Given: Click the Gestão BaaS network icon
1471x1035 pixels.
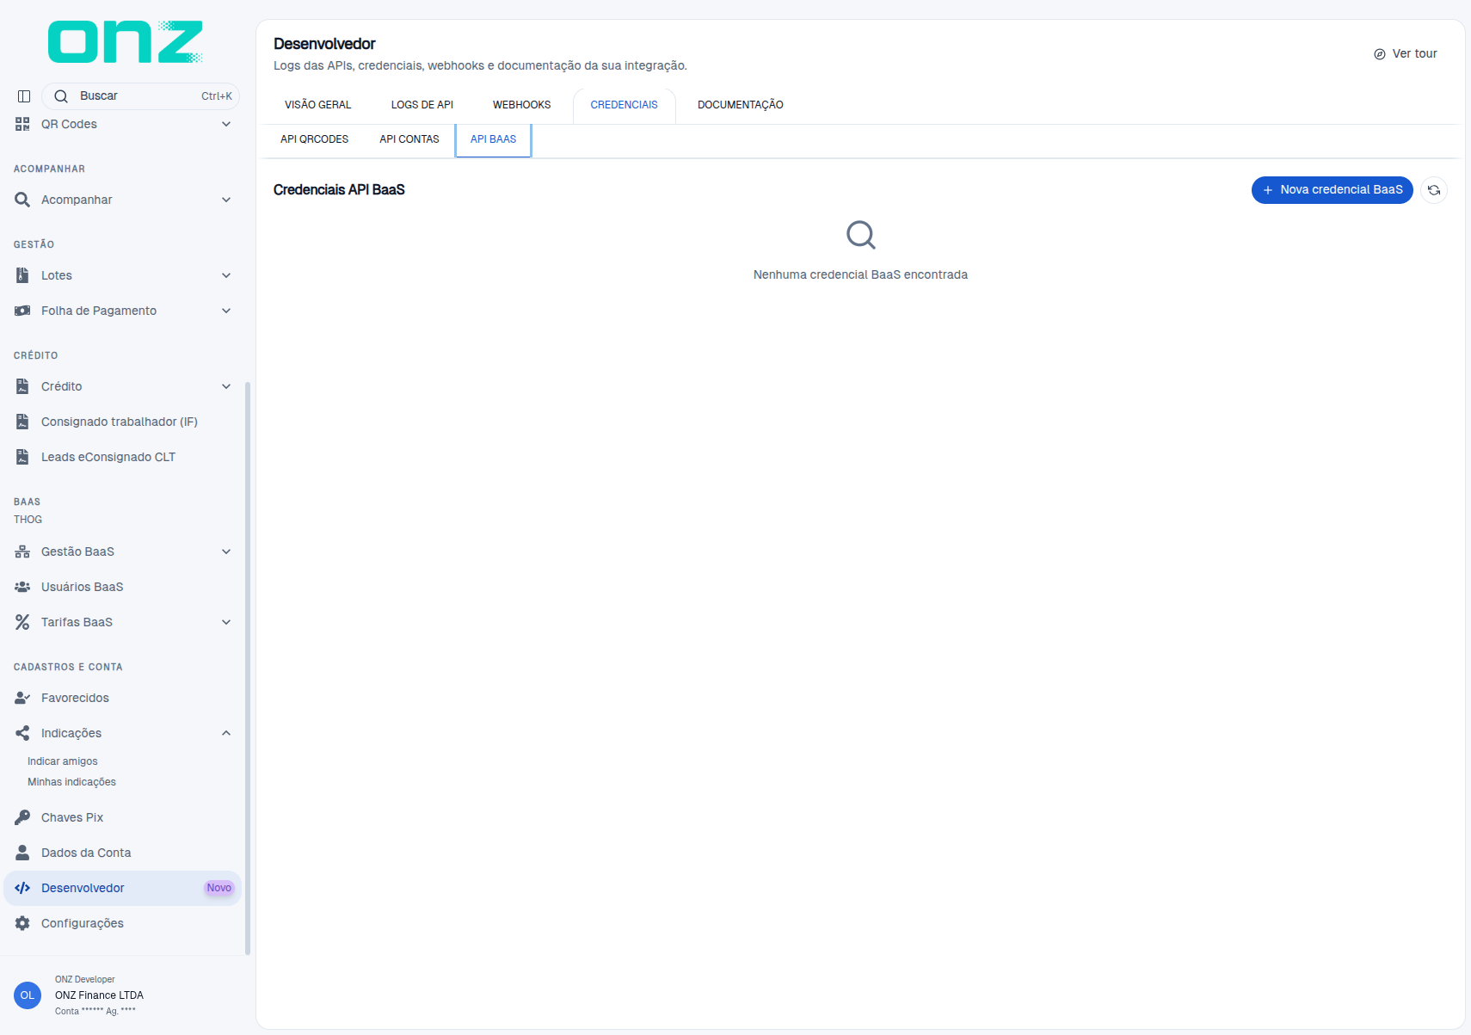Looking at the screenshot, I should pyautogui.click(x=22, y=551).
